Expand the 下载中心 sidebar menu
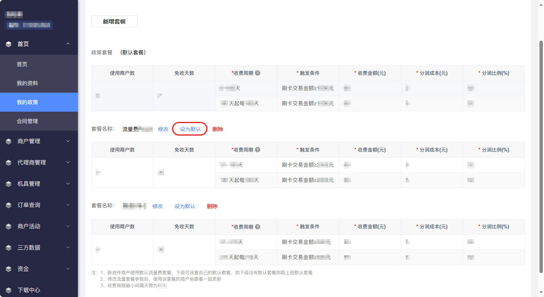Screen dimensions: 544x297 click(x=29, y=290)
